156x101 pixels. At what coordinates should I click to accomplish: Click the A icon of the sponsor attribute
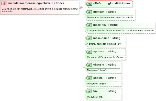coord(89,52)
